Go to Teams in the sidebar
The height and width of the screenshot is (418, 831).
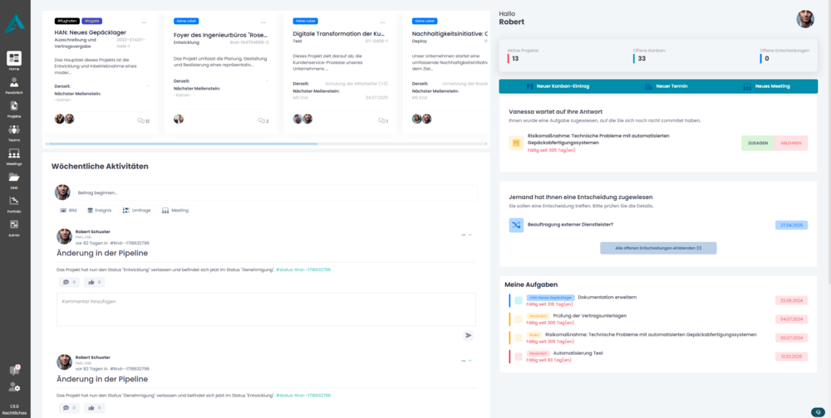(14, 130)
